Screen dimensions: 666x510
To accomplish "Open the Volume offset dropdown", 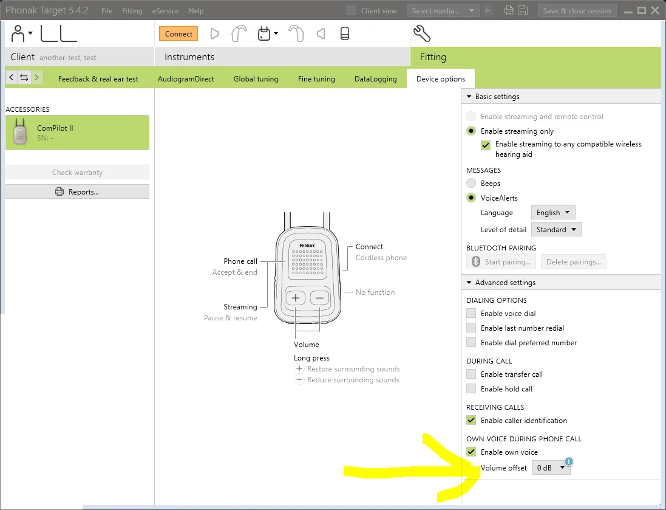I will pyautogui.click(x=551, y=467).
